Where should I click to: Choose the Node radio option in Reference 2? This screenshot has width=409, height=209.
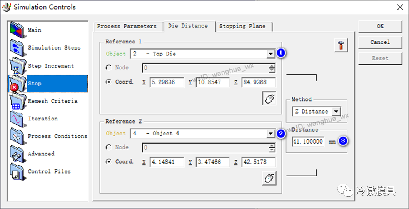click(109, 147)
